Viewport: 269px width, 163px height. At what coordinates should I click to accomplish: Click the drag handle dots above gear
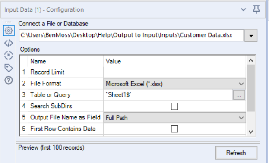pos(8,22)
